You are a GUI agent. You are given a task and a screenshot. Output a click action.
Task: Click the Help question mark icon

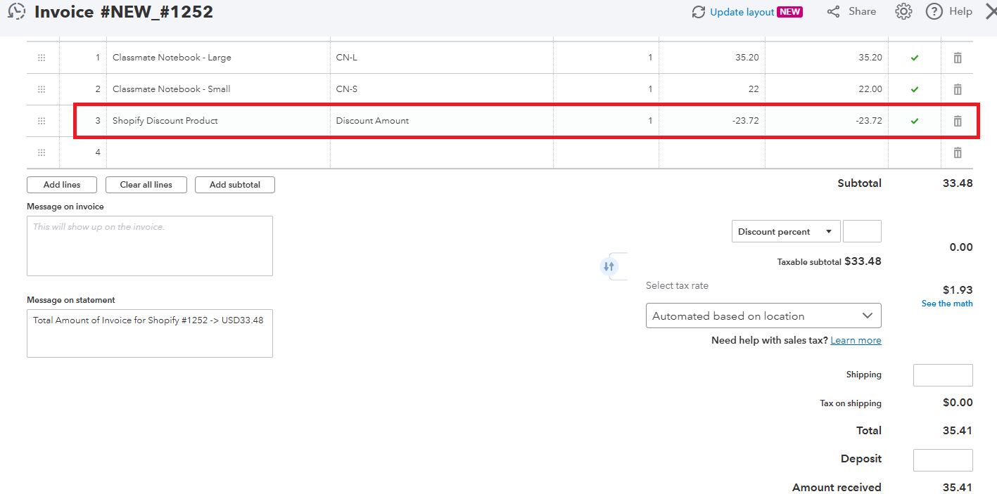[934, 12]
